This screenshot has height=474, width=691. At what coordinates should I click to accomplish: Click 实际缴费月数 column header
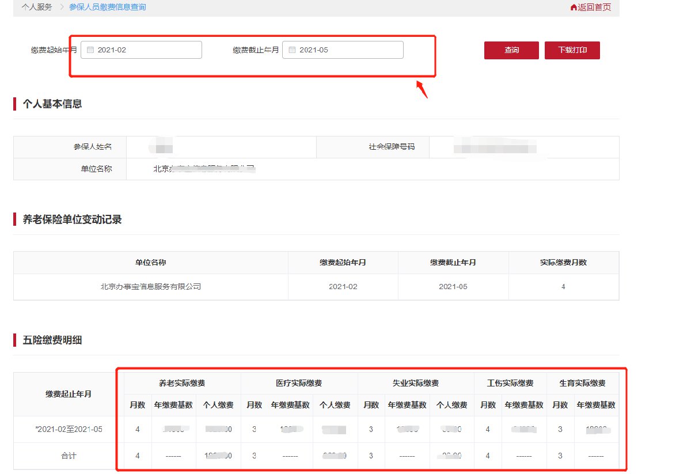coord(563,263)
